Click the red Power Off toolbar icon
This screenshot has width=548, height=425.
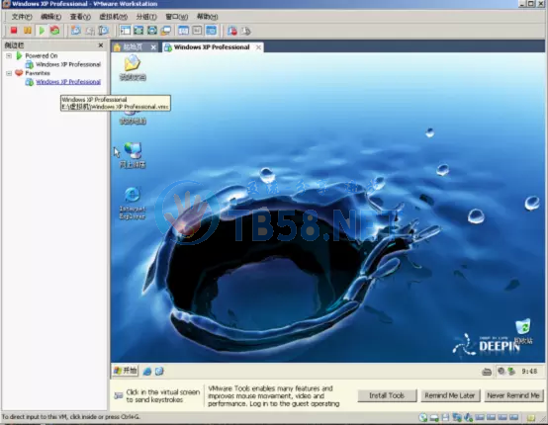point(14,31)
